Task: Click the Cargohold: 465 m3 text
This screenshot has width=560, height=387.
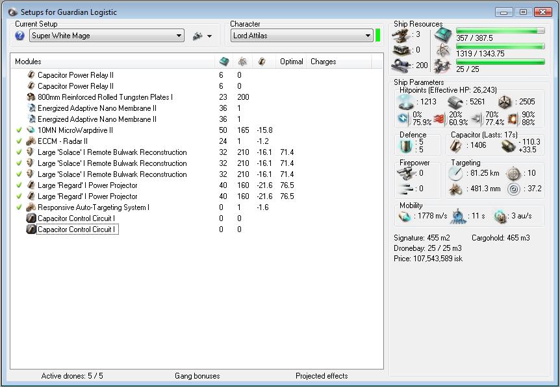Action: point(501,238)
